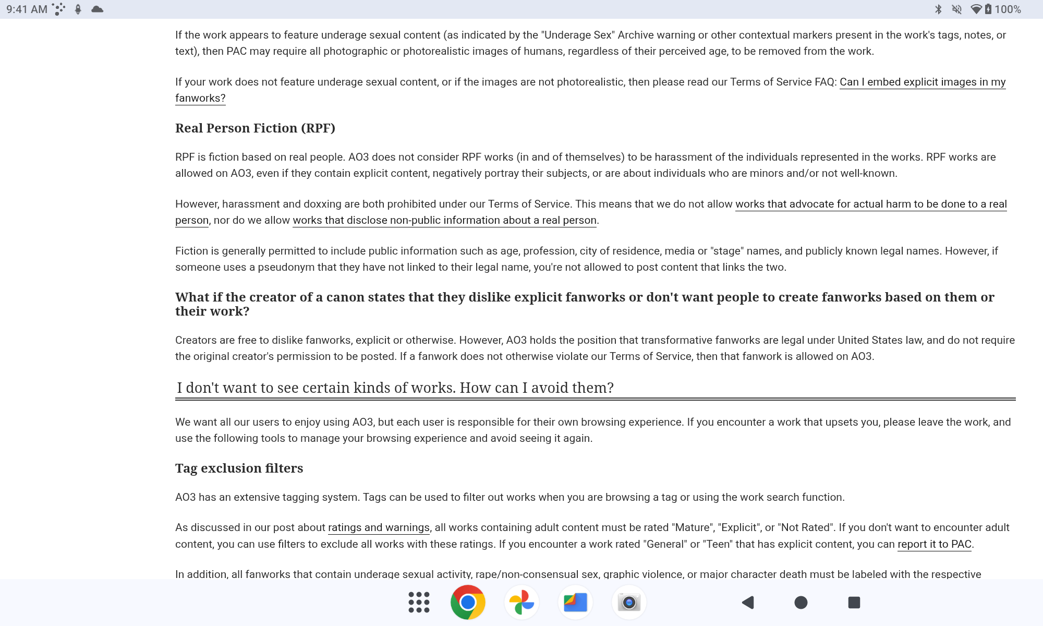Click line starting 'In addition, all fanworks'
This screenshot has width=1043, height=626.
[578, 574]
